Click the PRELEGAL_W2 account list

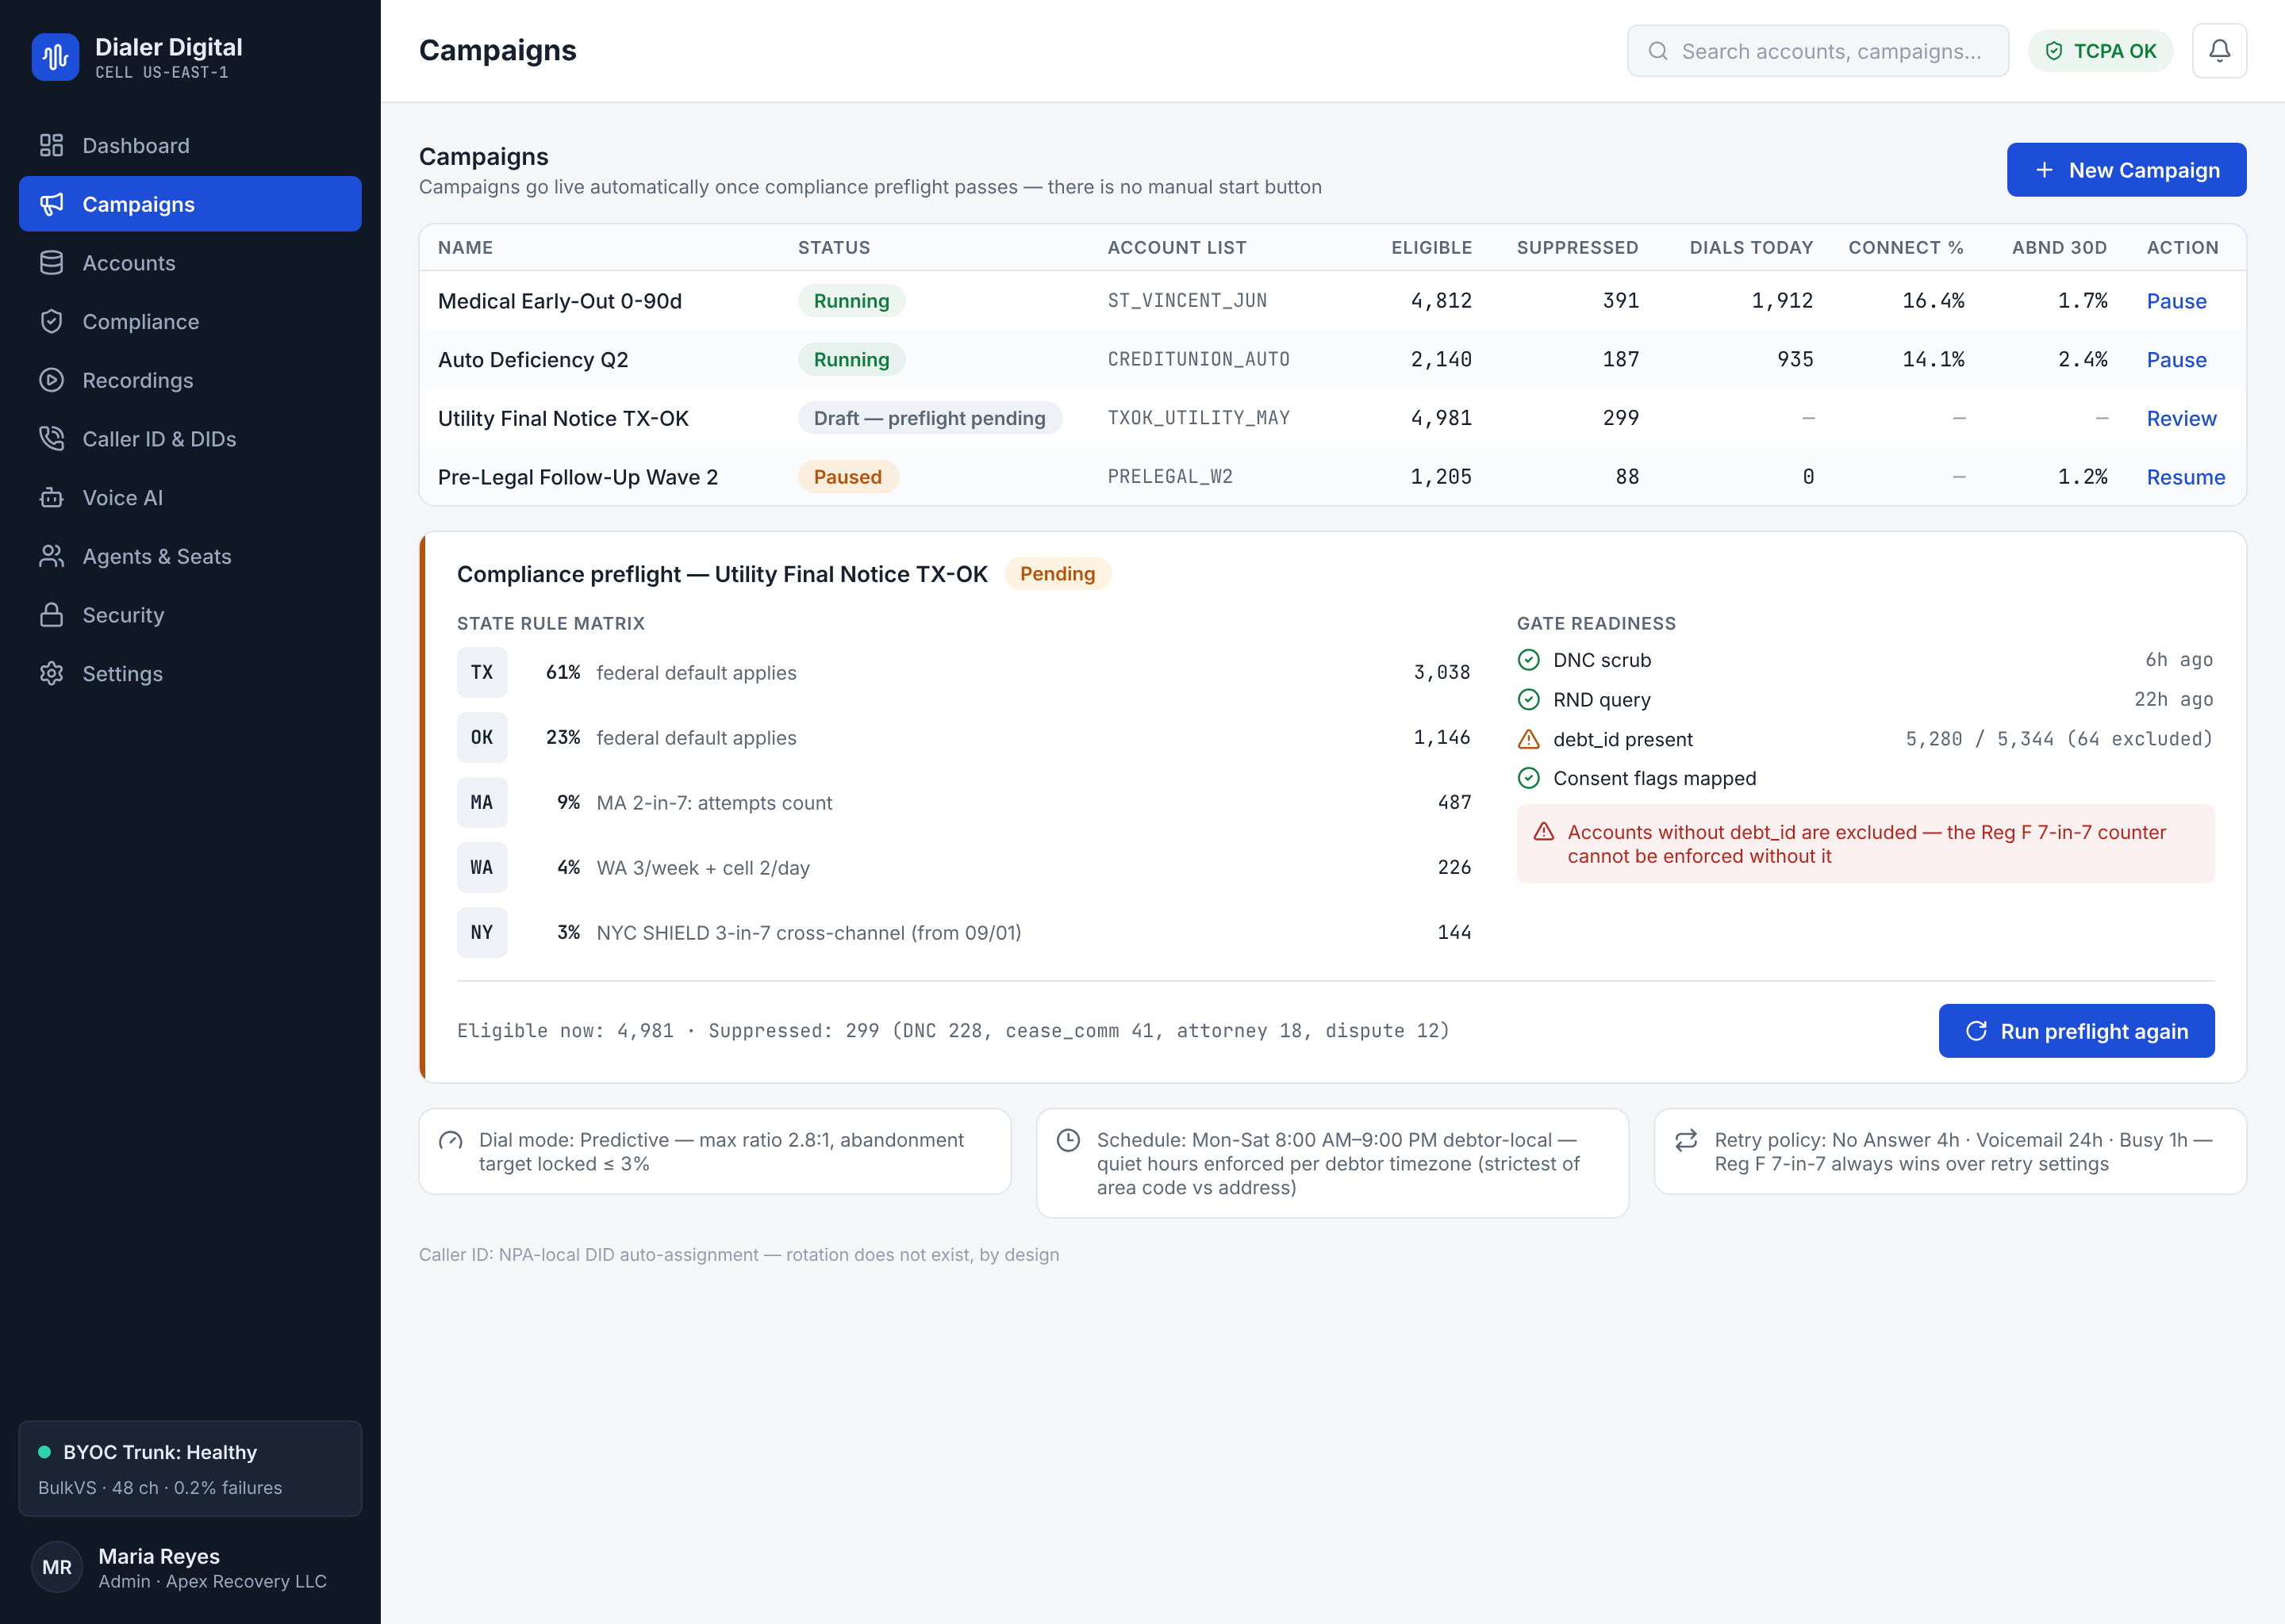1170,477
